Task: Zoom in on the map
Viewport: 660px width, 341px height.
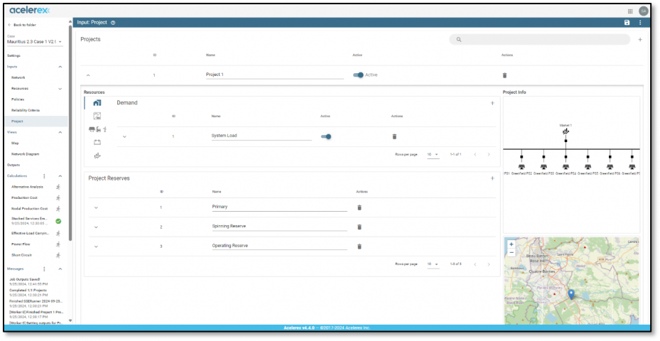Action: click(511, 244)
